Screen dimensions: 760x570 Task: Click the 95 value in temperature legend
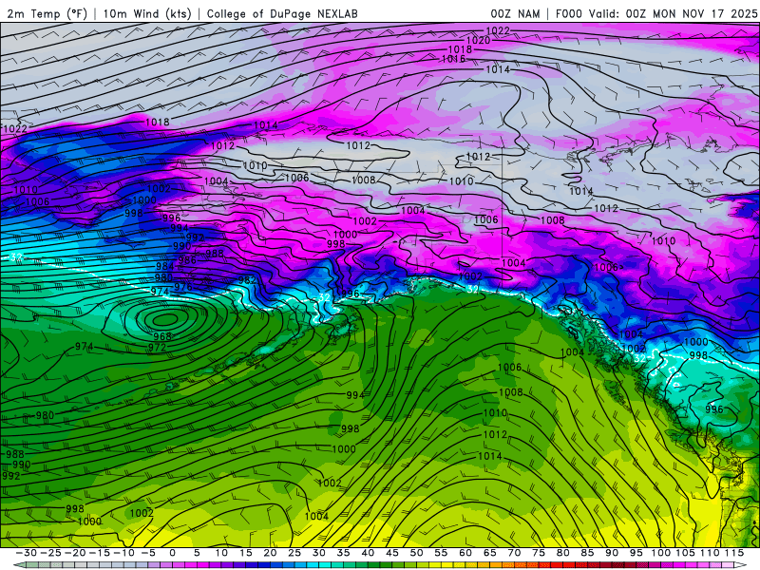636,553
